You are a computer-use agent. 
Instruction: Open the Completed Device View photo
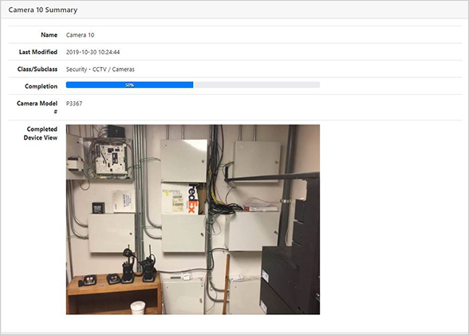(x=193, y=219)
